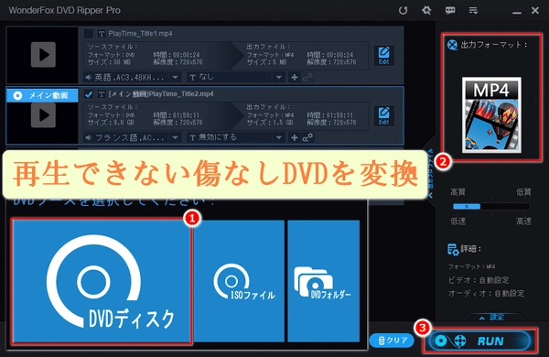Load source from ISOファイル
549x357 pixels.
click(x=239, y=281)
